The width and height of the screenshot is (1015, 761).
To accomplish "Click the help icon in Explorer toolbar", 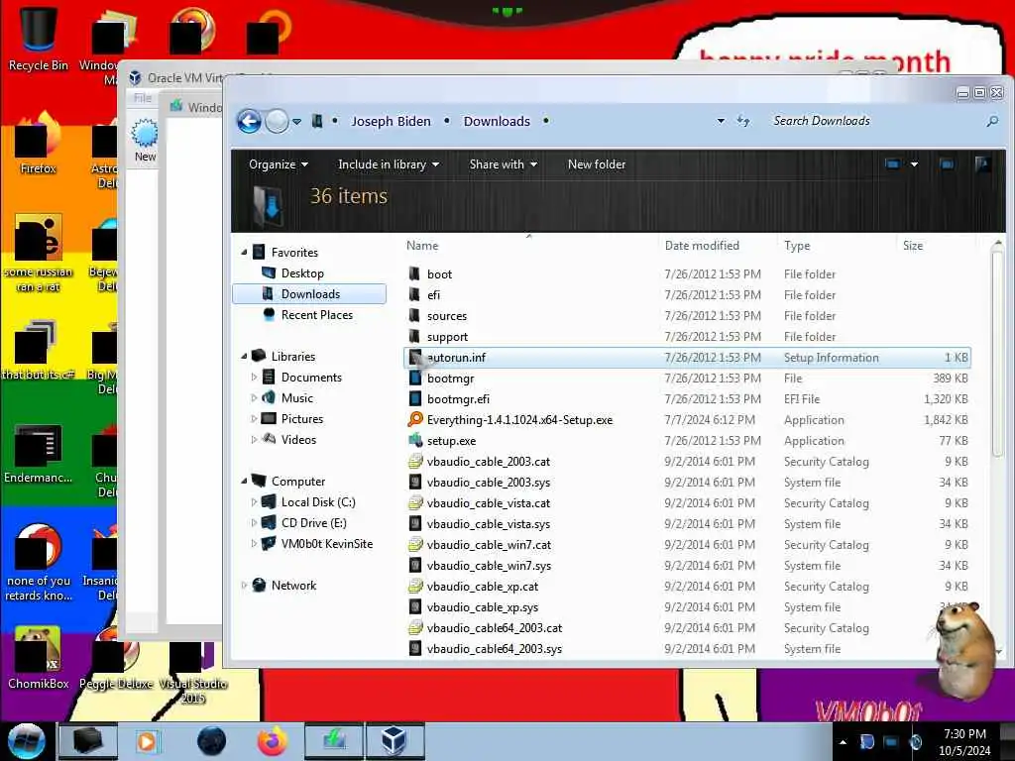I will pyautogui.click(x=982, y=164).
